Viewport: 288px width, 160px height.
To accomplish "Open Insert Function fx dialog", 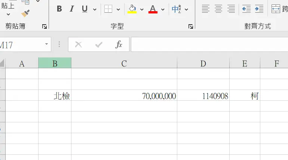I will pos(119,44).
